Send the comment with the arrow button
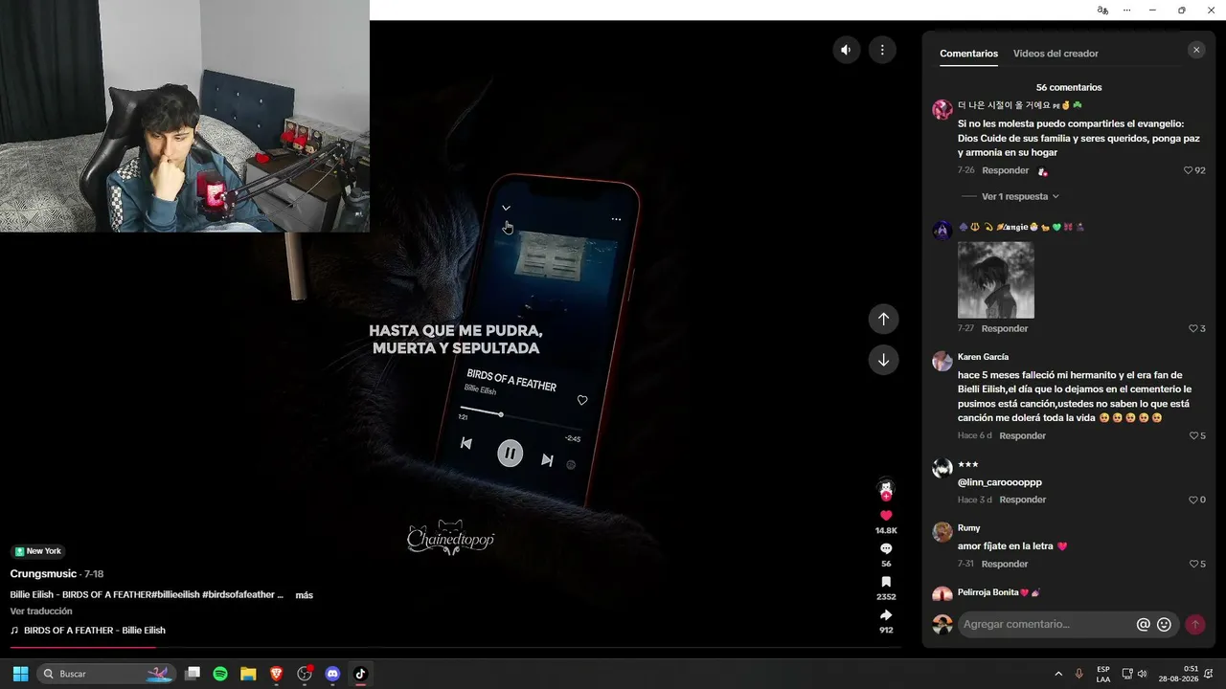This screenshot has width=1226, height=689. point(1195,624)
